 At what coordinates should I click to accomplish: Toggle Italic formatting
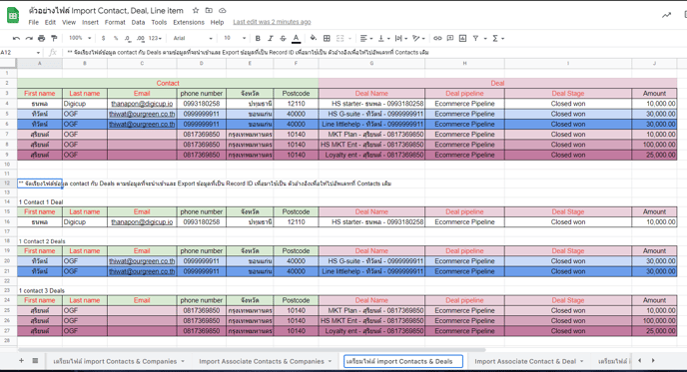pyautogui.click(x=271, y=39)
